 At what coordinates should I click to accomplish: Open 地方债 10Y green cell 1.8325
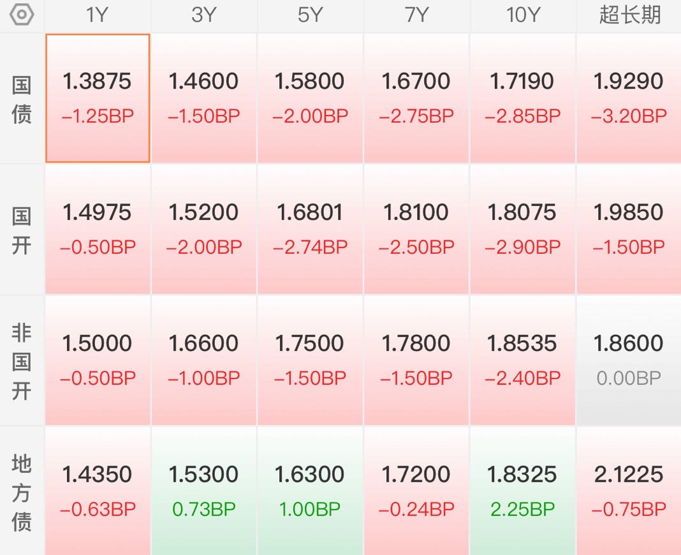point(522,491)
